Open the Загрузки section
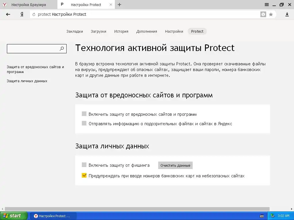The height and width of the screenshot is (220, 294). point(98,32)
